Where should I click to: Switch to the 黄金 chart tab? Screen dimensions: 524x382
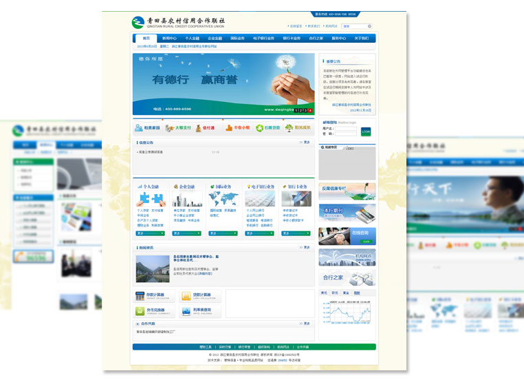tap(346, 293)
